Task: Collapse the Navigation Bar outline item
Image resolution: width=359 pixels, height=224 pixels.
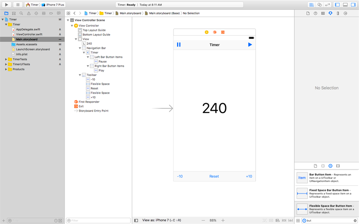Action: [x=80, y=48]
